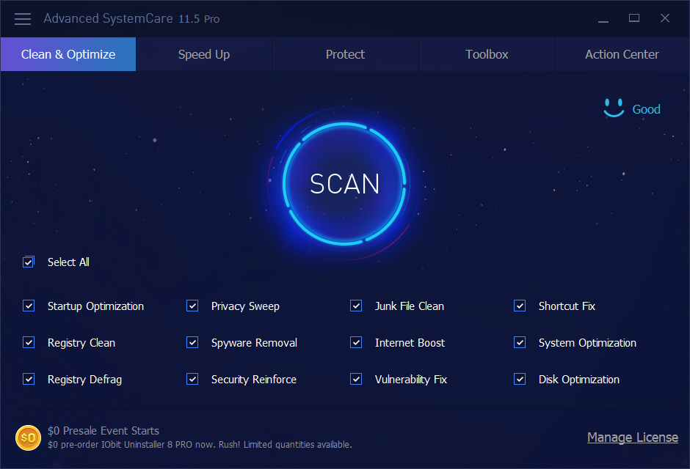Toggle the Select All checkbox
The height and width of the screenshot is (469, 690).
tap(28, 262)
